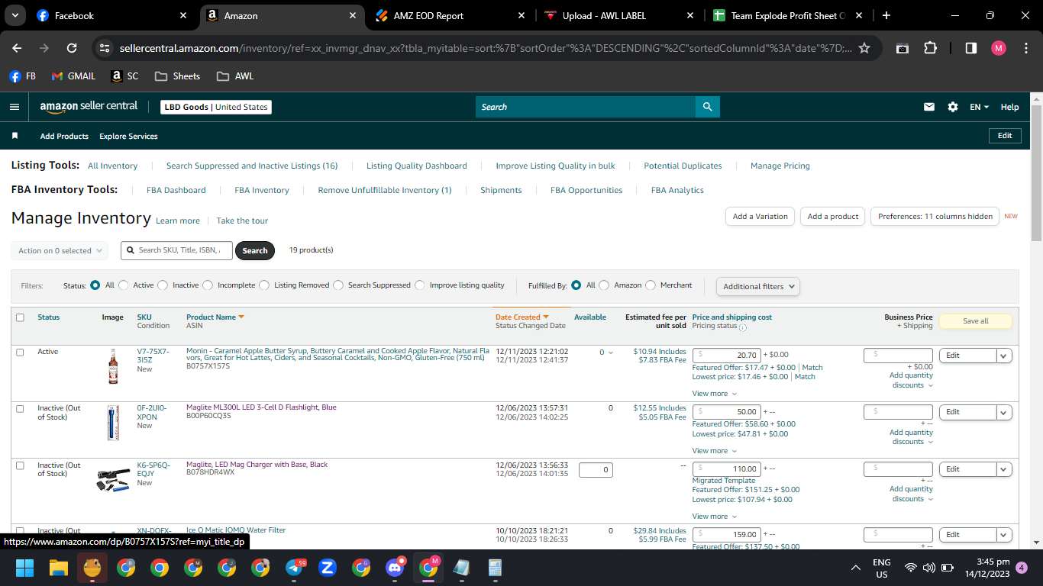1043x586 pixels.
Task: Open the FB bookmark
Action: click(22, 76)
